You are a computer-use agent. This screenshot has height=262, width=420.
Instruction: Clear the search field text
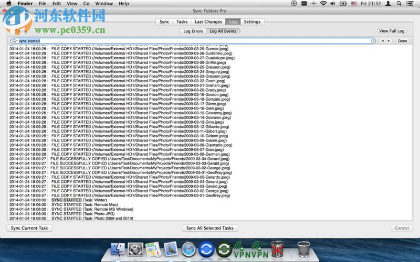372,41
